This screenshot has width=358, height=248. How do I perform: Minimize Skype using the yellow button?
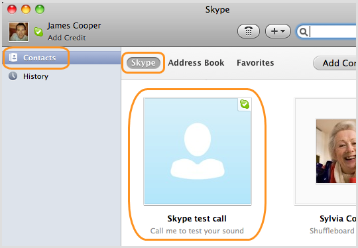tap(26, 9)
